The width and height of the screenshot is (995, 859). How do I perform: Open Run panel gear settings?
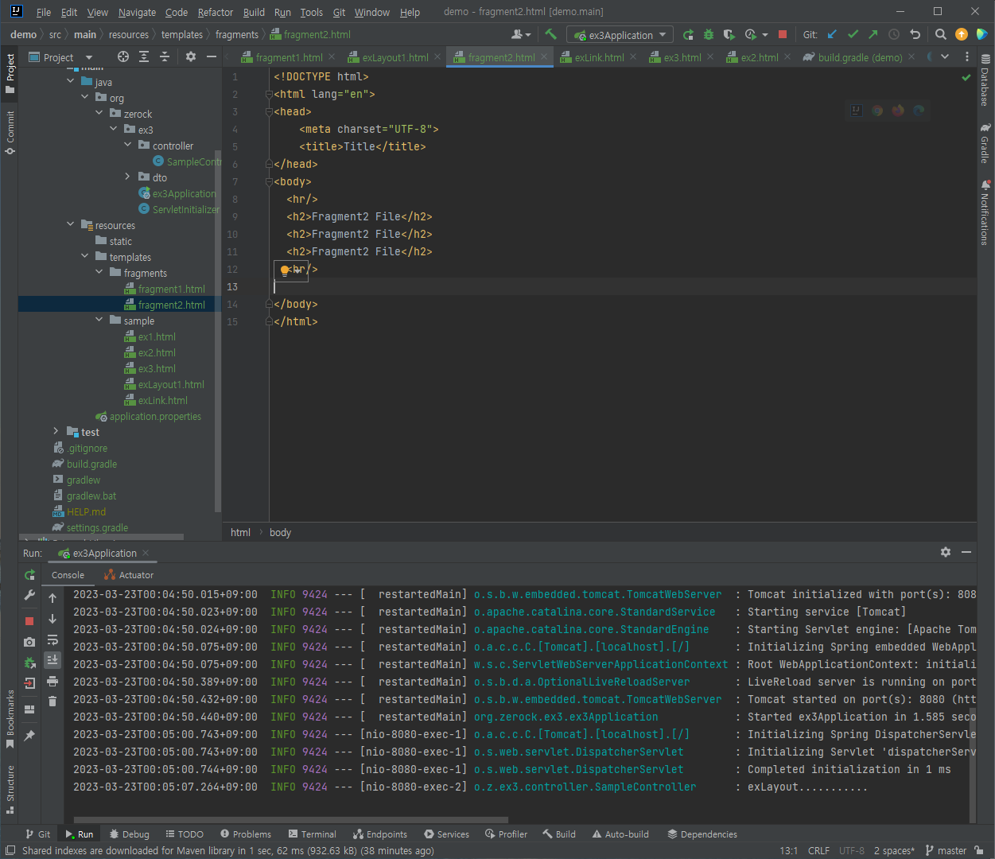(x=946, y=552)
